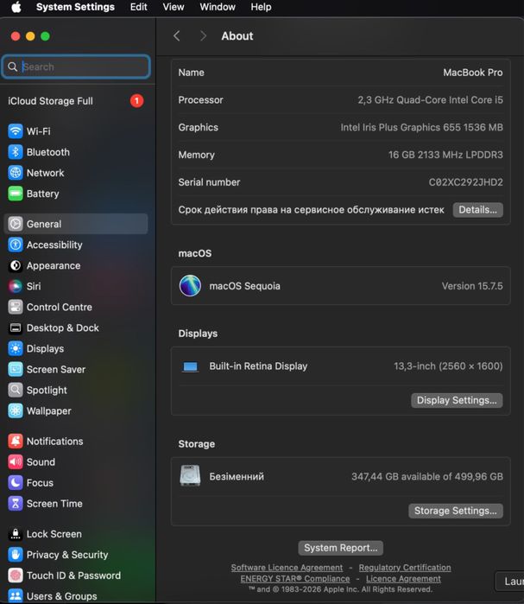Open the Sound speaker icon
This screenshot has height=604, width=524.
[16, 462]
